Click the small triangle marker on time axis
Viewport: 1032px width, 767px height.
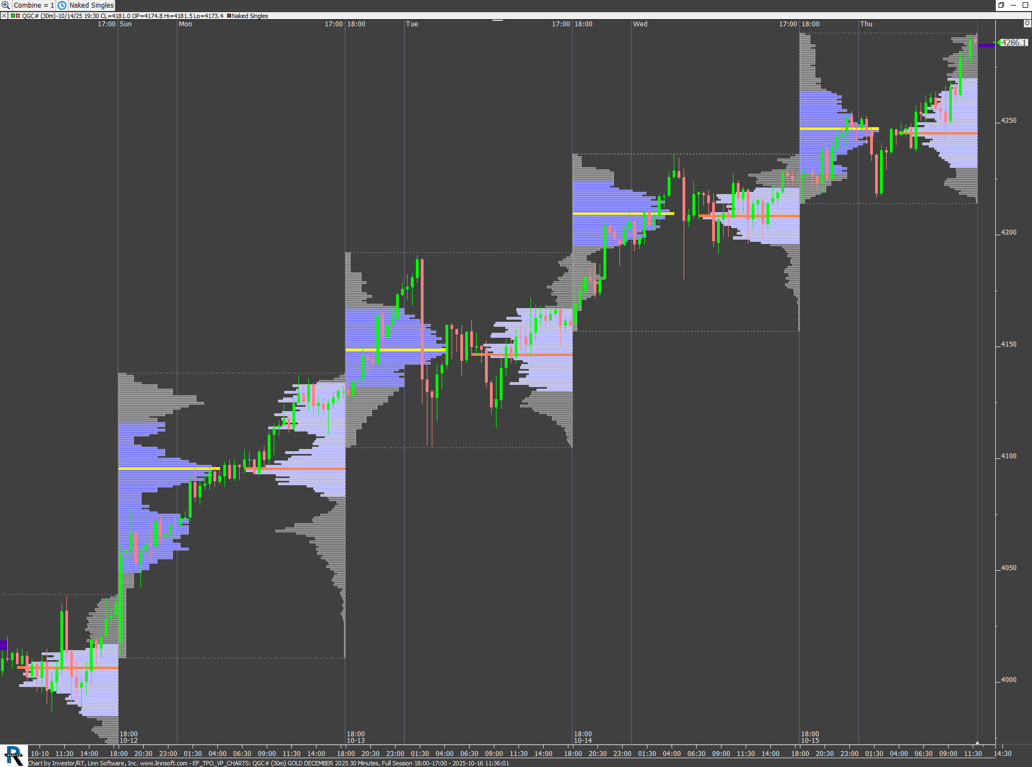coord(977,743)
